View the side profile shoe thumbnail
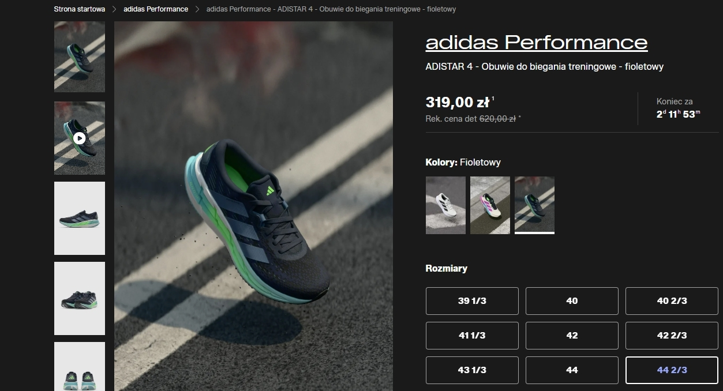 80,218
